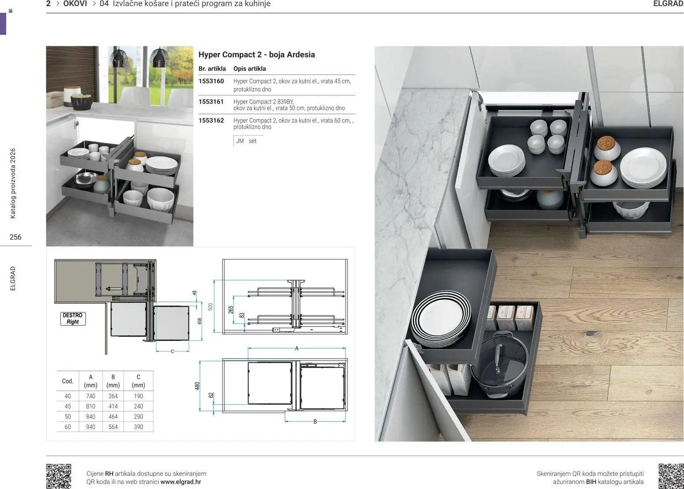Click the bottom-right QR code for BIH catalog
The width and height of the screenshot is (684, 489).
[671, 476]
